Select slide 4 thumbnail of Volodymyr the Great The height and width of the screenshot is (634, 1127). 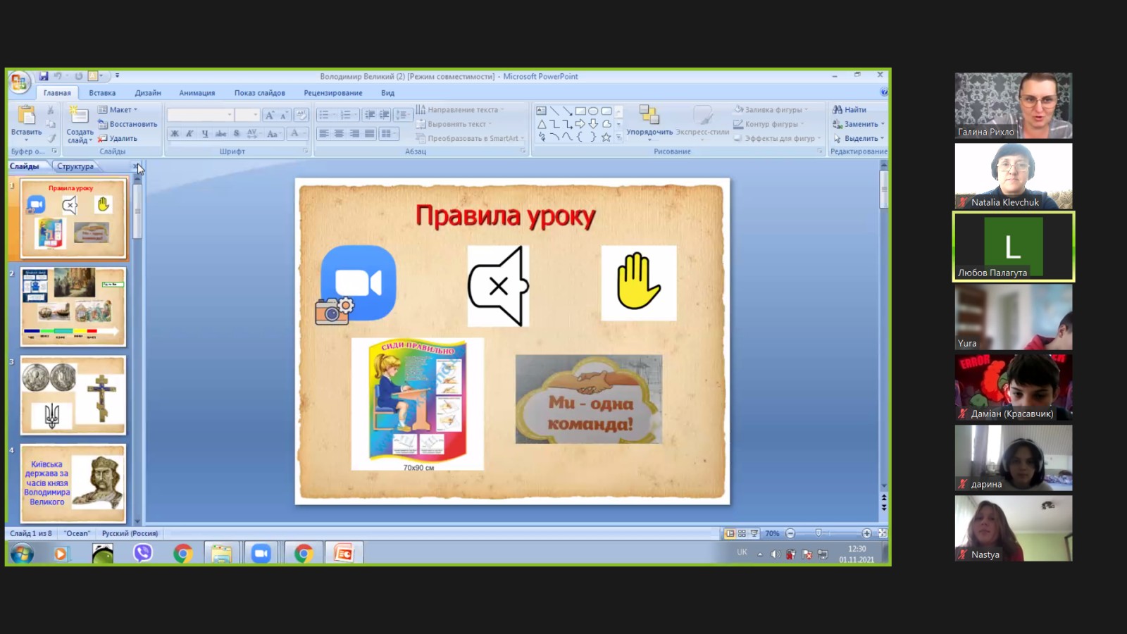pyautogui.click(x=73, y=483)
